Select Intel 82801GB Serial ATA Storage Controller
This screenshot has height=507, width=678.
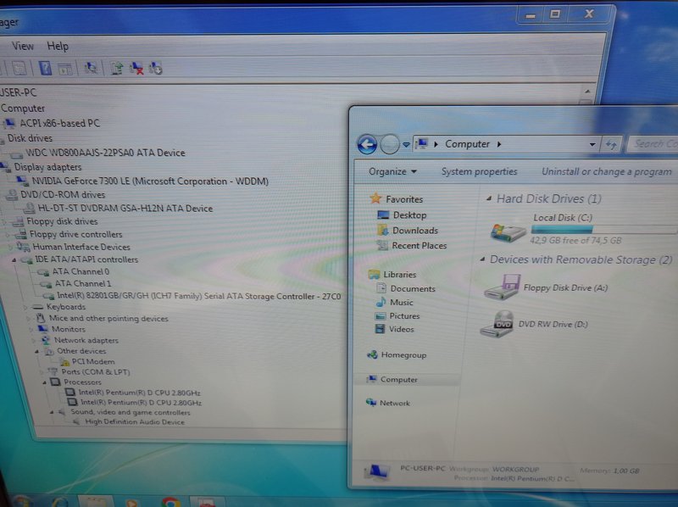tap(199, 297)
